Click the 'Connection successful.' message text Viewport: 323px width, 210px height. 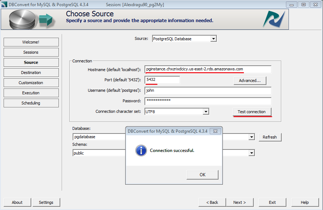click(x=172, y=151)
